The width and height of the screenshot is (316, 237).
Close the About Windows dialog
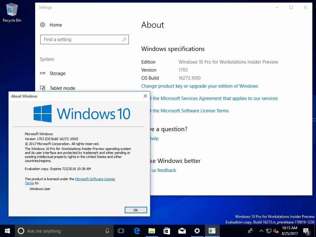[145, 96]
